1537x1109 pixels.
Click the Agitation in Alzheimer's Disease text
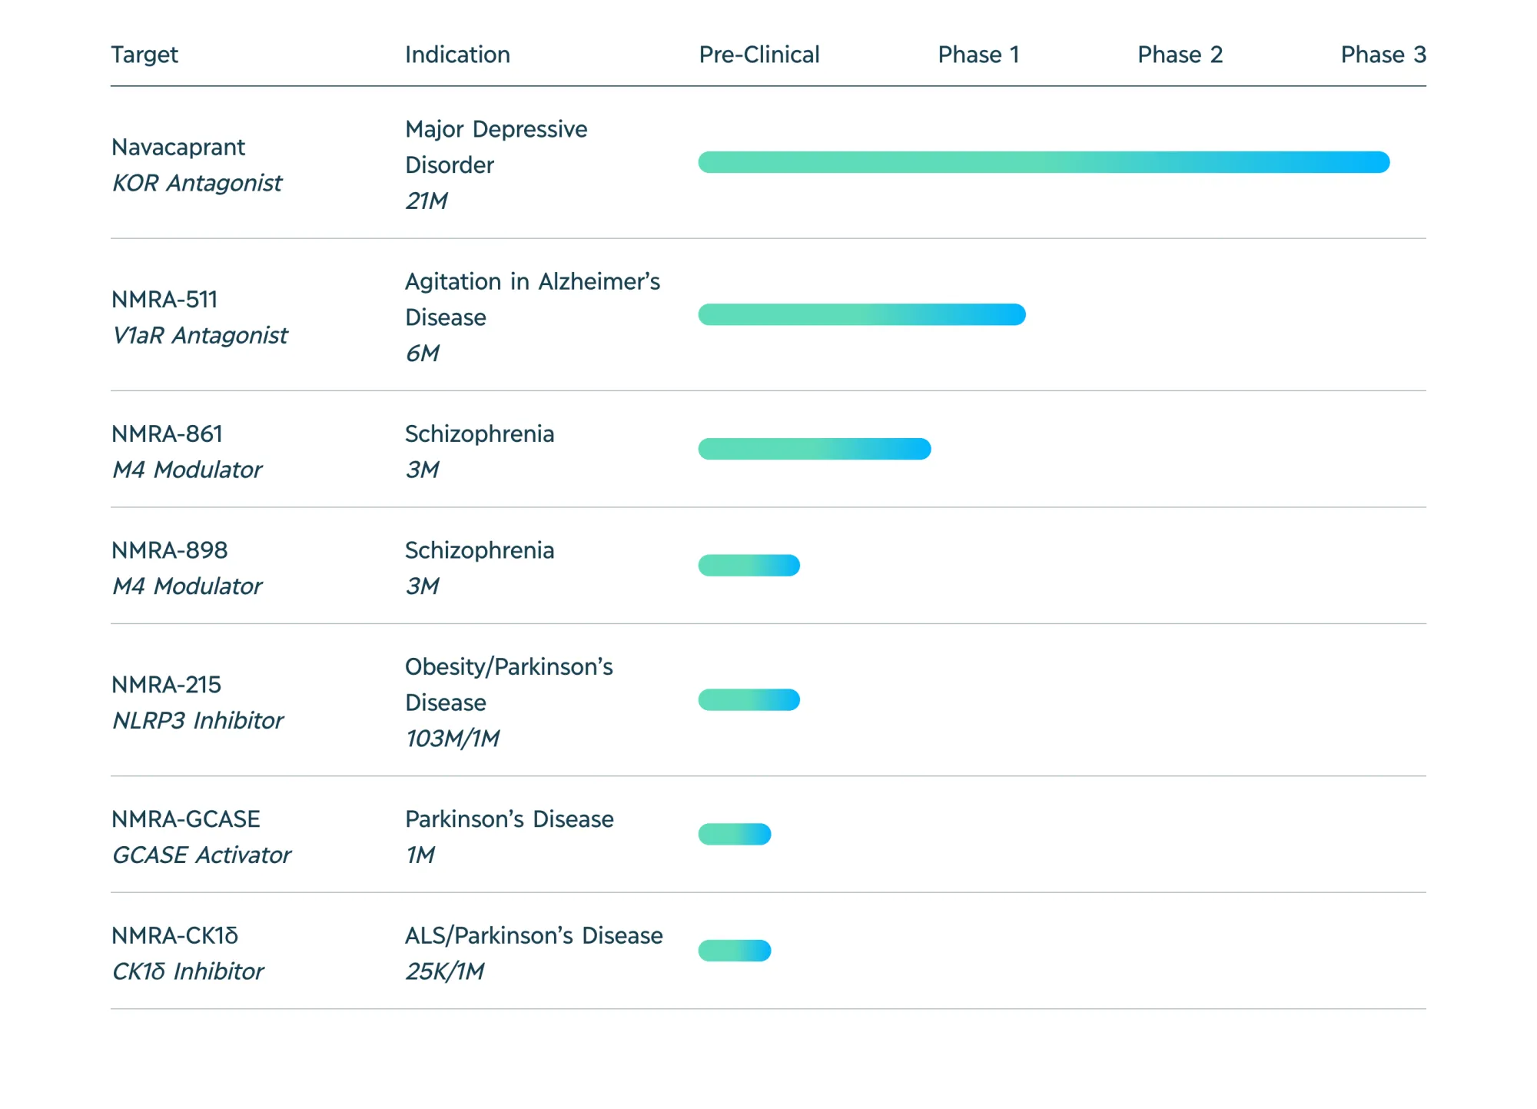click(532, 299)
